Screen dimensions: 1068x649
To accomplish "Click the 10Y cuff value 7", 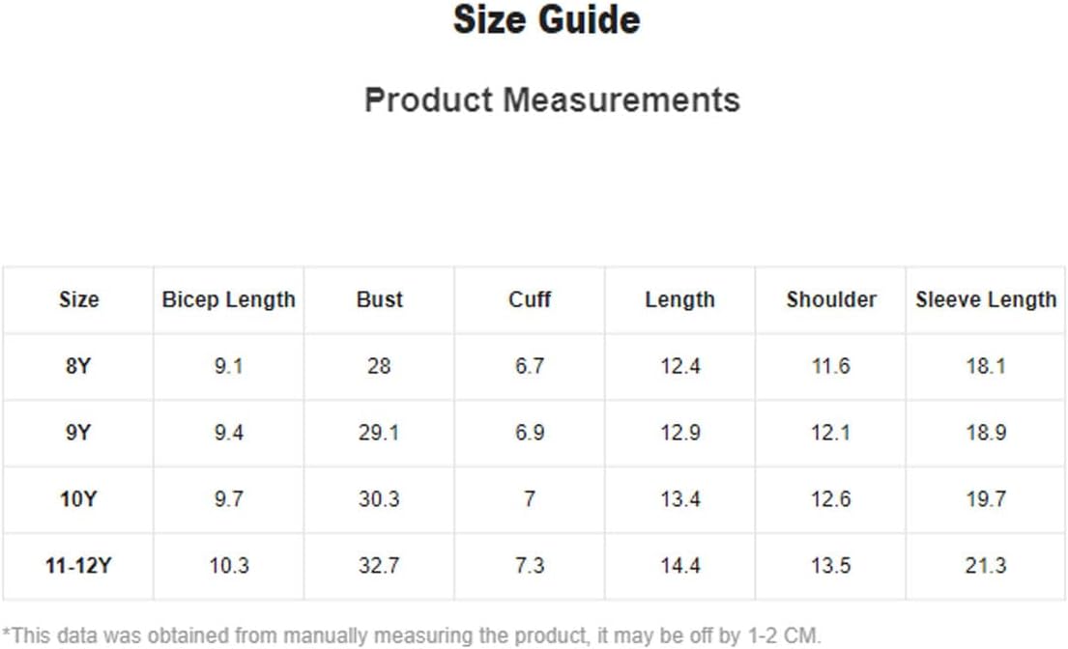I will pyautogui.click(x=530, y=499).
